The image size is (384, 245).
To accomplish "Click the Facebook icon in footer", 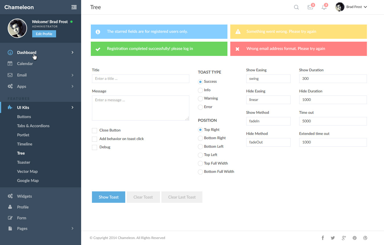I will [x=323, y=238].
